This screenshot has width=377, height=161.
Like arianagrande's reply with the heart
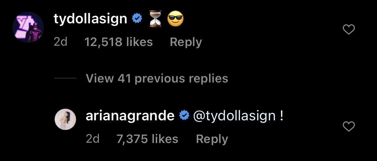click(x=349, y=126)
